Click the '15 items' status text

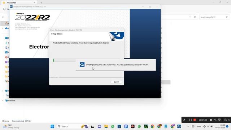coord(5,121)
